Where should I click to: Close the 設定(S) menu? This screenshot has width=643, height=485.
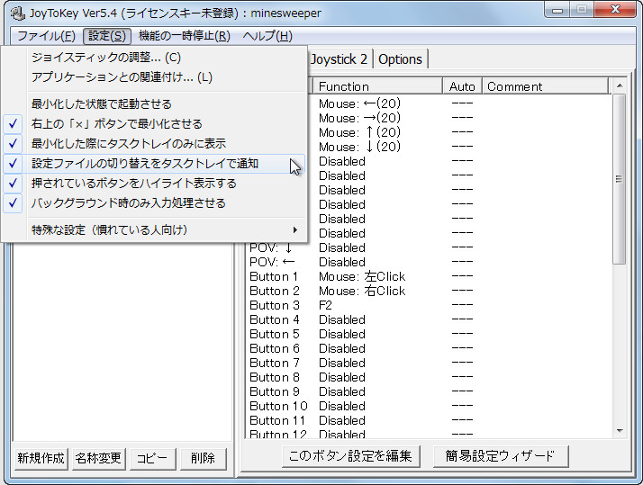106,36
